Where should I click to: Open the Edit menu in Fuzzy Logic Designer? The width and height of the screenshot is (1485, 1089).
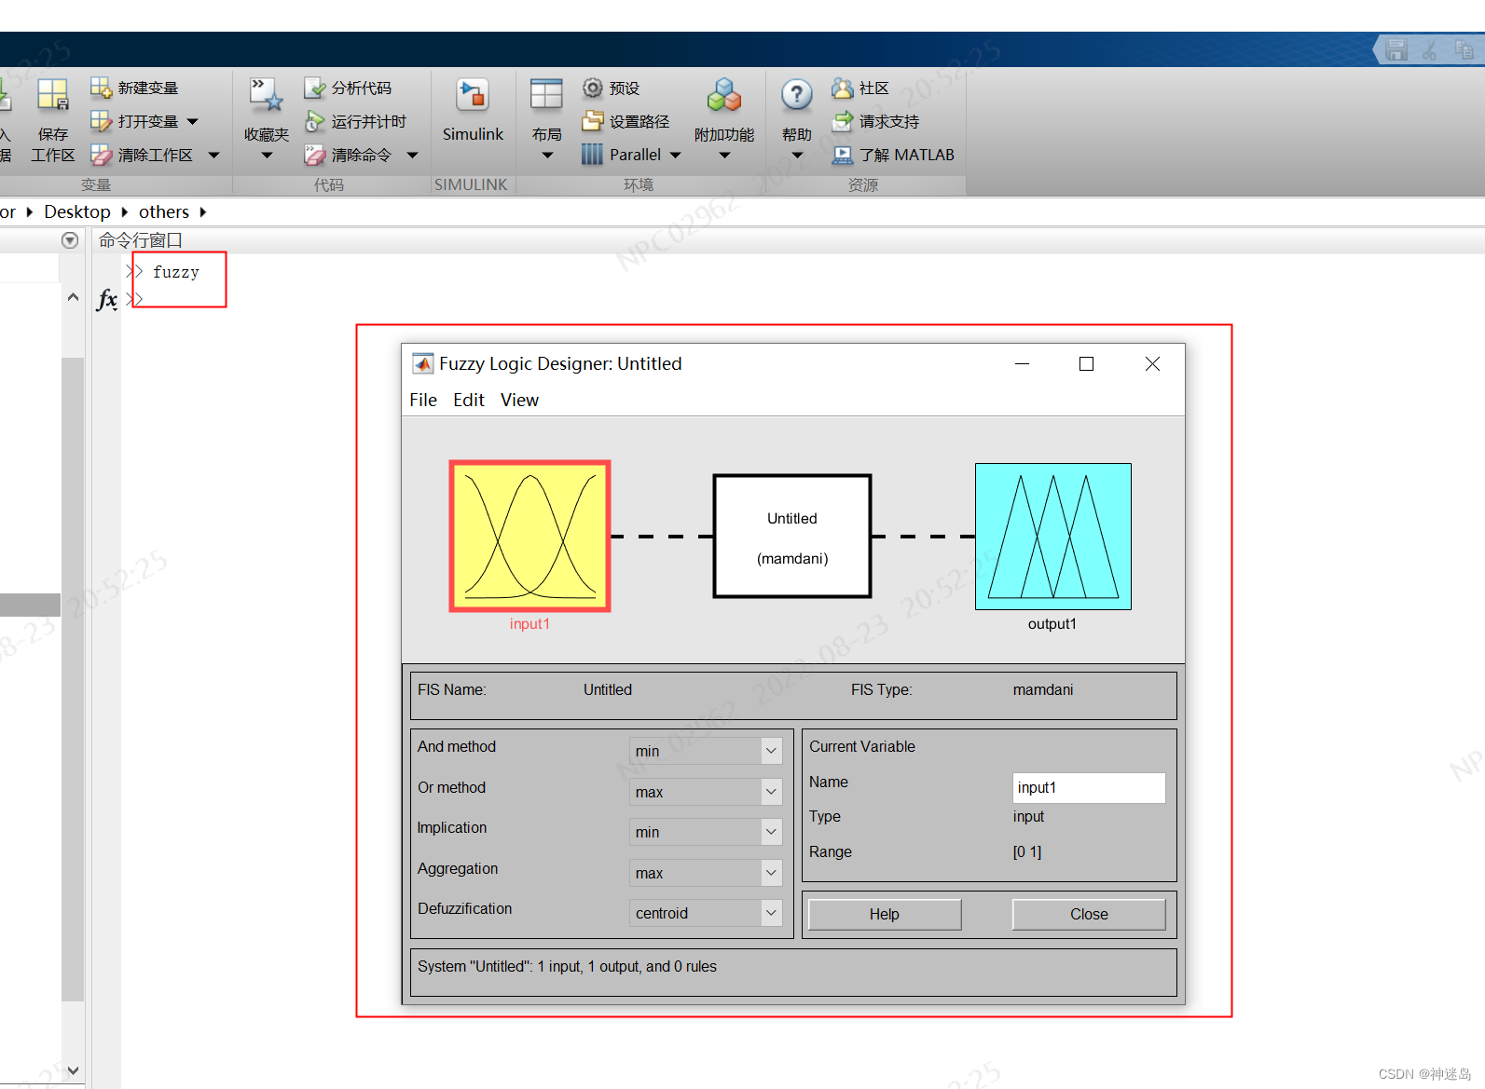coord(469,400)
